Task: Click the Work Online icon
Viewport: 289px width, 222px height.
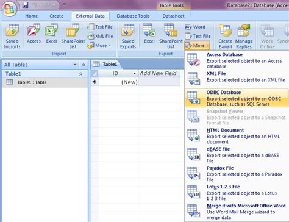Action: (267, 36)
